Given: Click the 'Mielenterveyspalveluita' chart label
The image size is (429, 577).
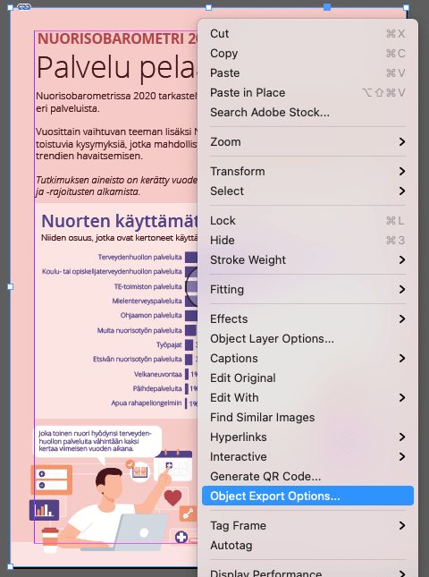Looking at the screenshot, I should coord(147,301).
